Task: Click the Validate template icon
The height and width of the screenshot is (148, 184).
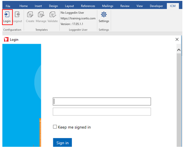Action: [53, 15]
